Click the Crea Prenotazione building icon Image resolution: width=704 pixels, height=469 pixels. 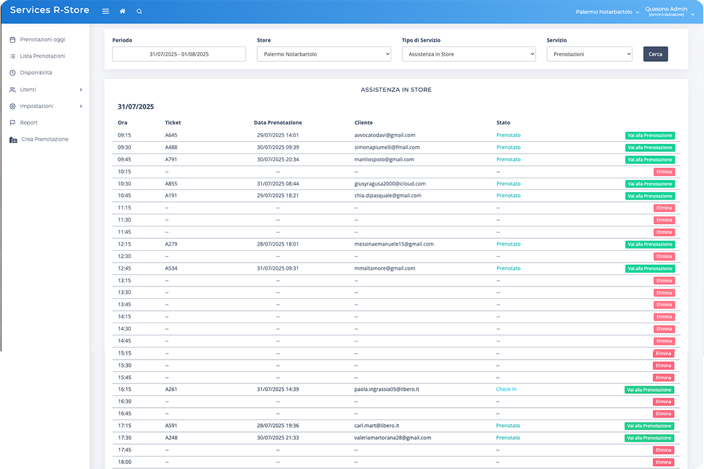[x=13, y=139]
